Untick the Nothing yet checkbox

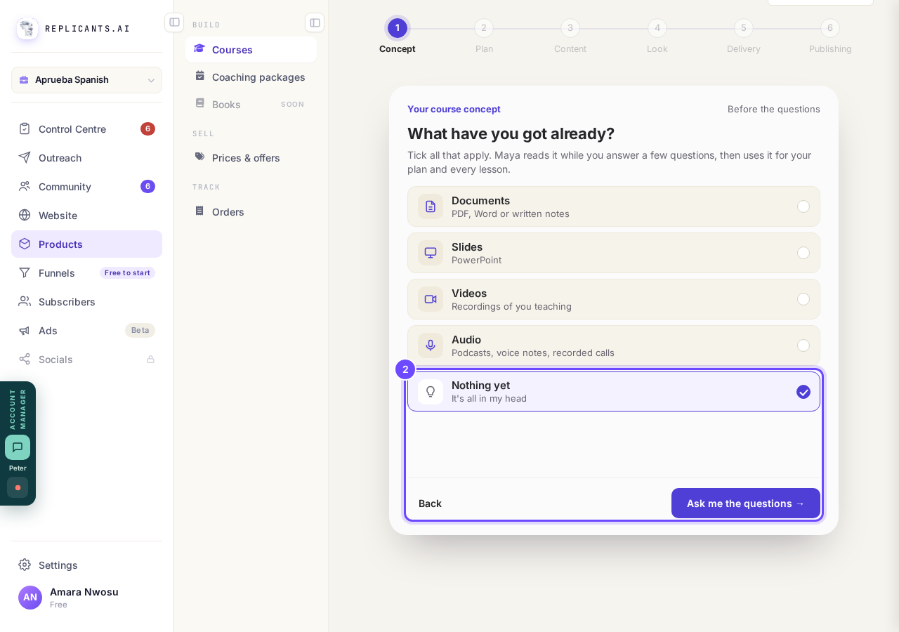tap(803, 392)
